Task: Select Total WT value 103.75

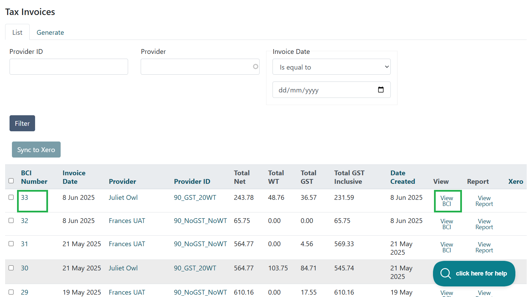Action: (x=278, y=268)
